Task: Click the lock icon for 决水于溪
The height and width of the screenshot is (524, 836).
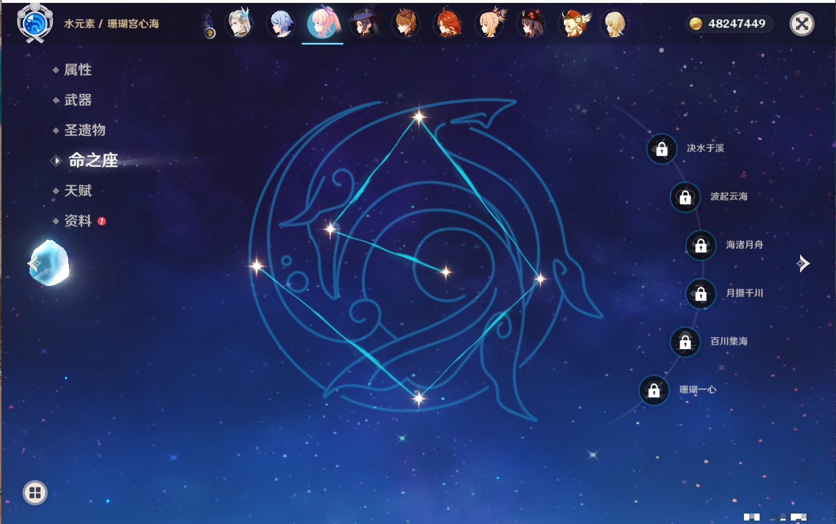Action: pos(662,149)
